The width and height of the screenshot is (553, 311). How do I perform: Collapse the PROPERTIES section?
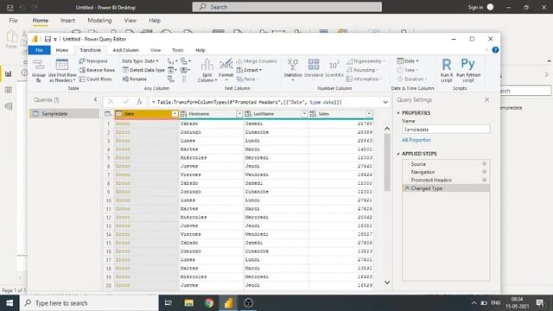(x=398, y=113)
